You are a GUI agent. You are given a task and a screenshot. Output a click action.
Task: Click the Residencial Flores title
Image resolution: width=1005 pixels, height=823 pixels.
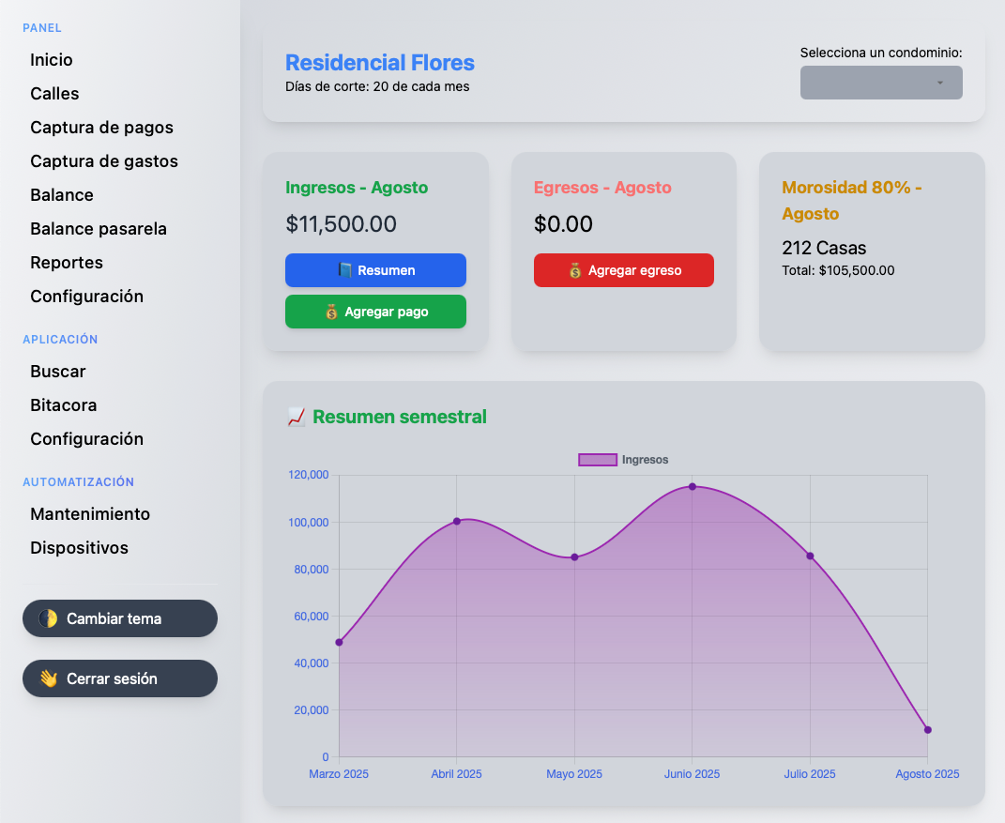[x=379, y=63]
